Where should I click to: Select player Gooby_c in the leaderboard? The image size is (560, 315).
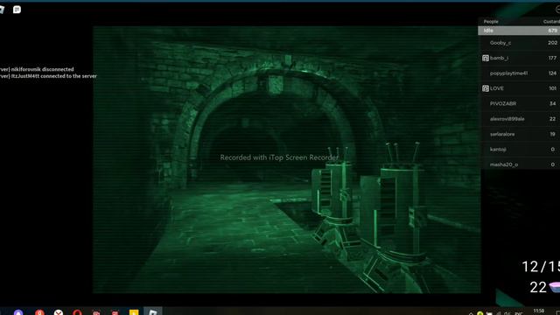(x=519, y=43)
